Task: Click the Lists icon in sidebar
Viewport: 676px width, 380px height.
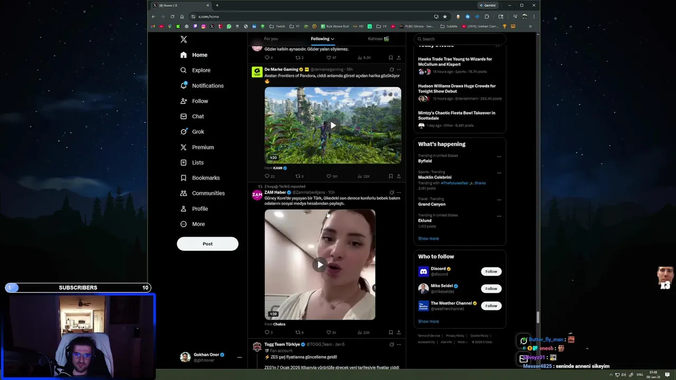Action: (183, 163)
